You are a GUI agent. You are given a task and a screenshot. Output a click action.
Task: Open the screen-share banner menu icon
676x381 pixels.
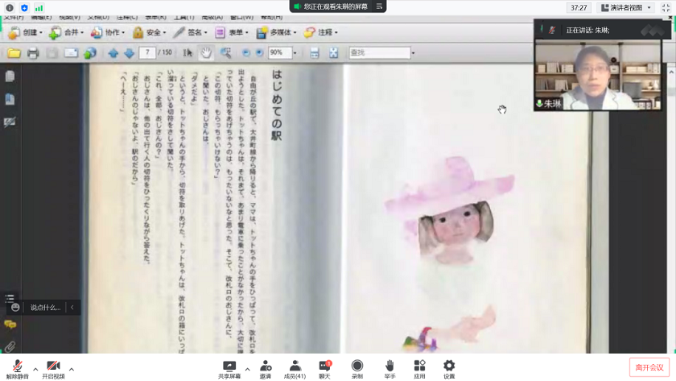(379, 6)
